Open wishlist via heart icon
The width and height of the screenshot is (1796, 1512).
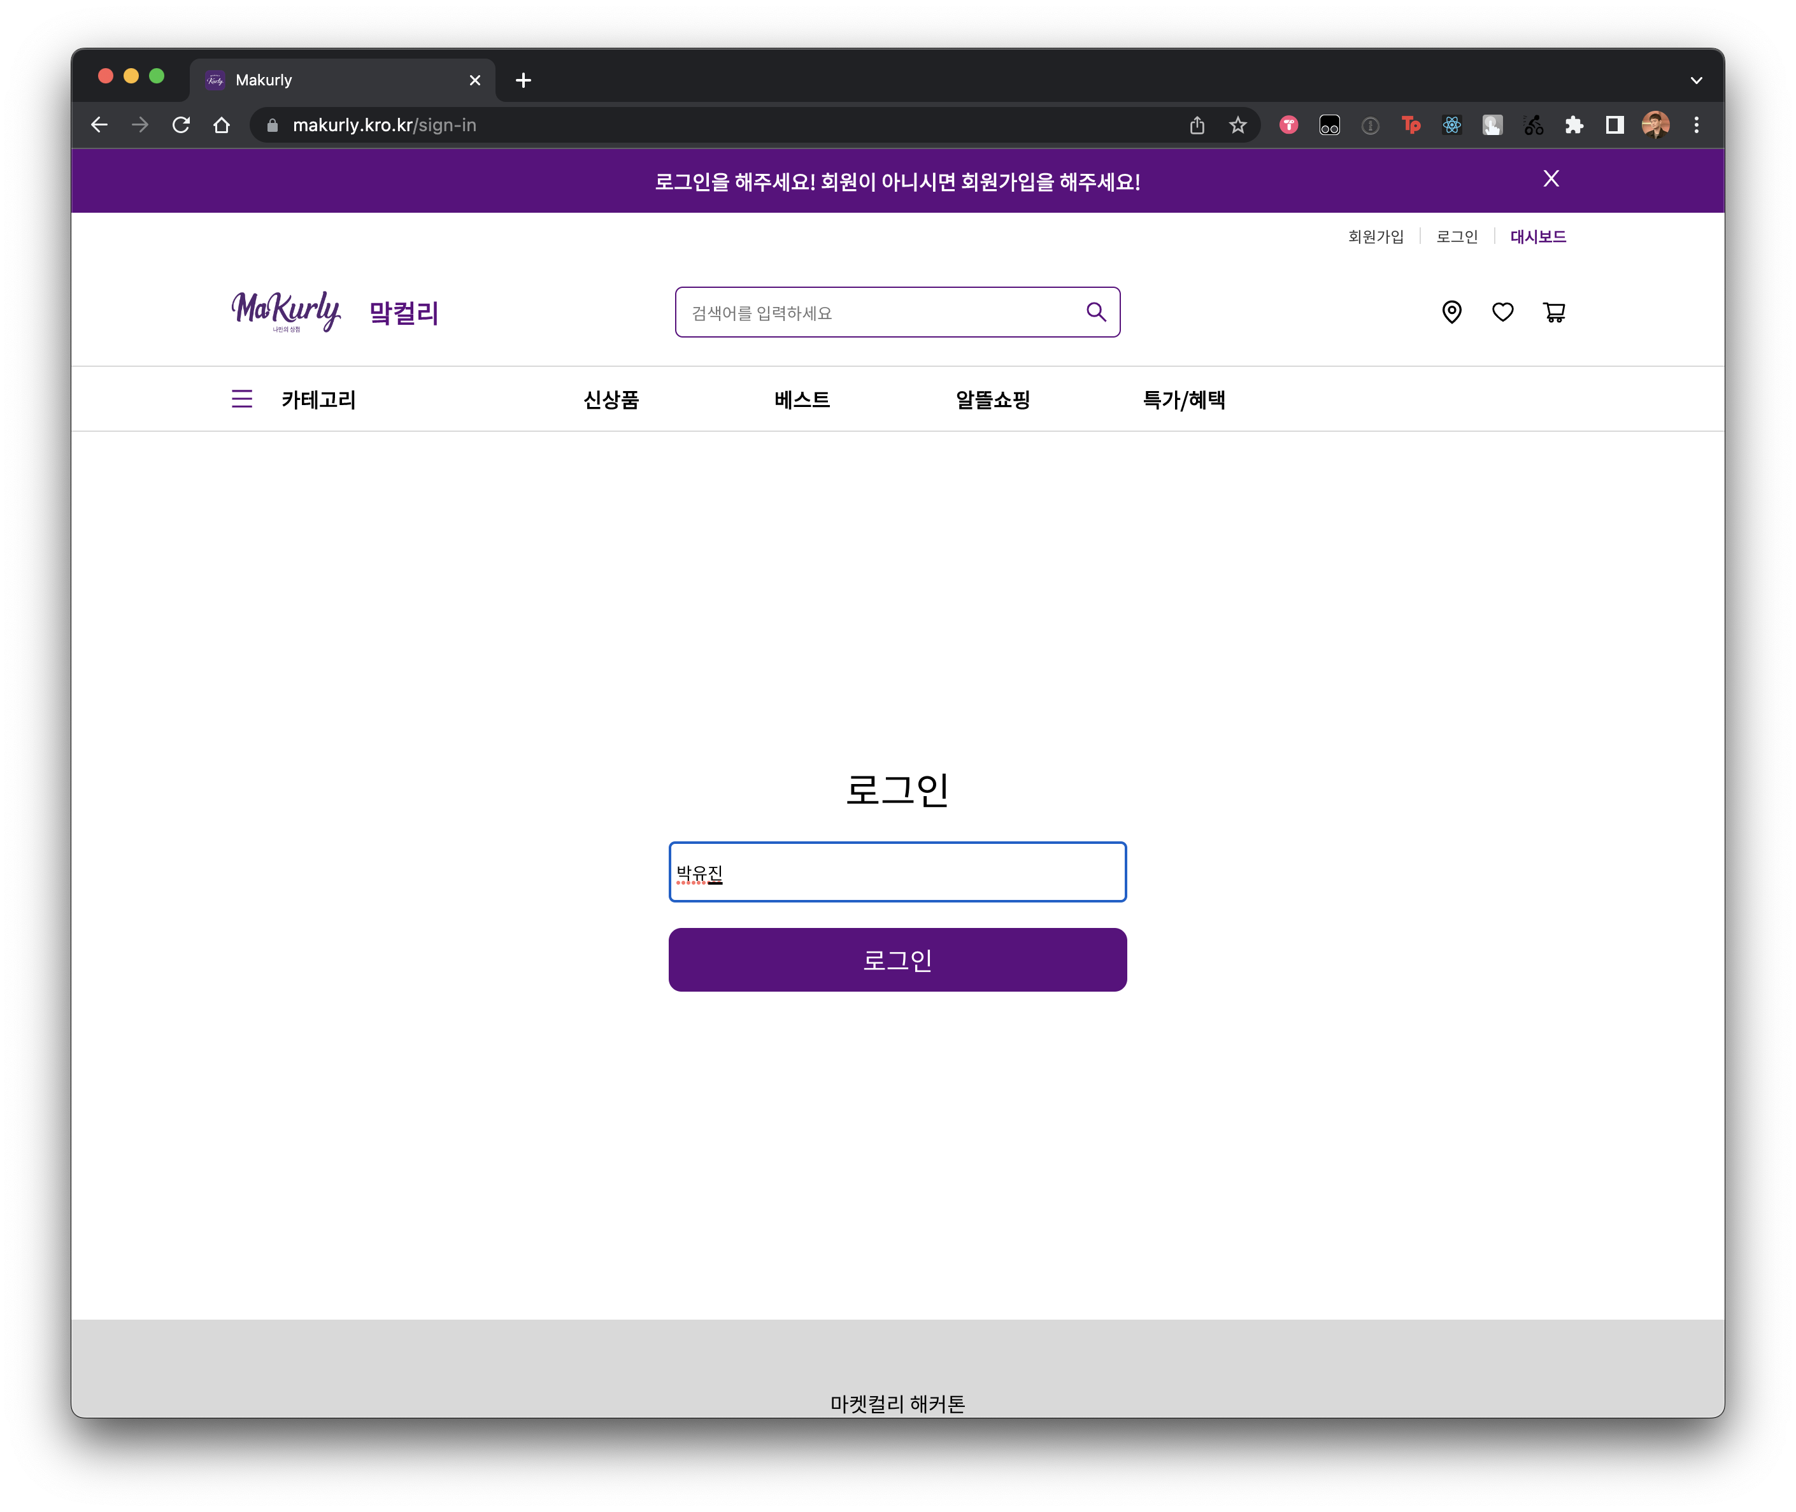(1502, 312)
